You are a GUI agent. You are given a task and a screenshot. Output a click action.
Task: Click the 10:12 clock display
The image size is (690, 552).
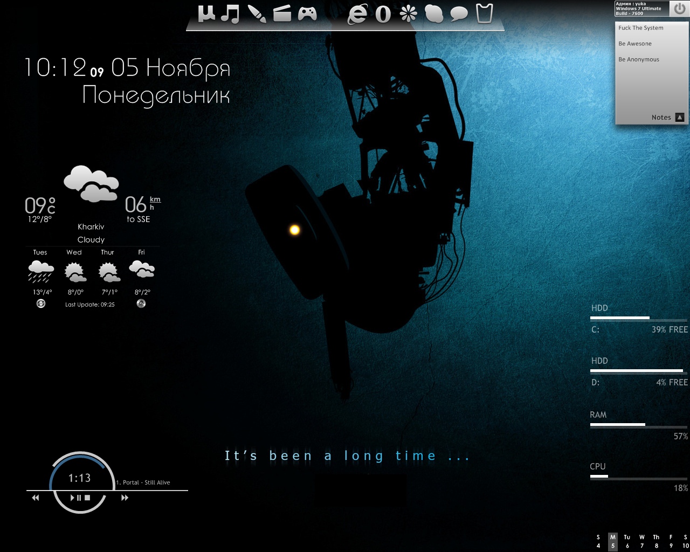pyautogui.click(x=56, y=68)
